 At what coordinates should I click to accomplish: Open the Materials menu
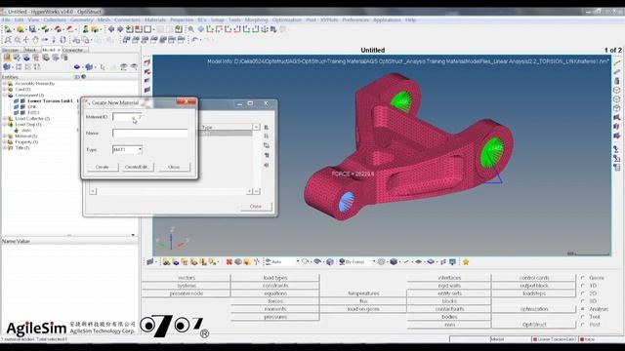coord(155,19)
